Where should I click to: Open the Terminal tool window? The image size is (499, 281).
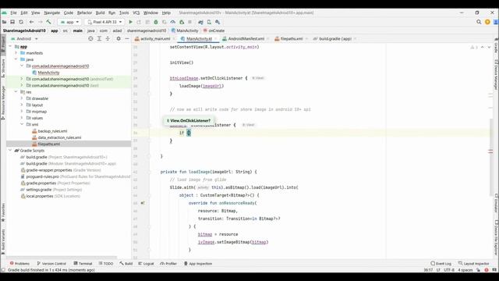pyautogui.click(x=83, y=264)
